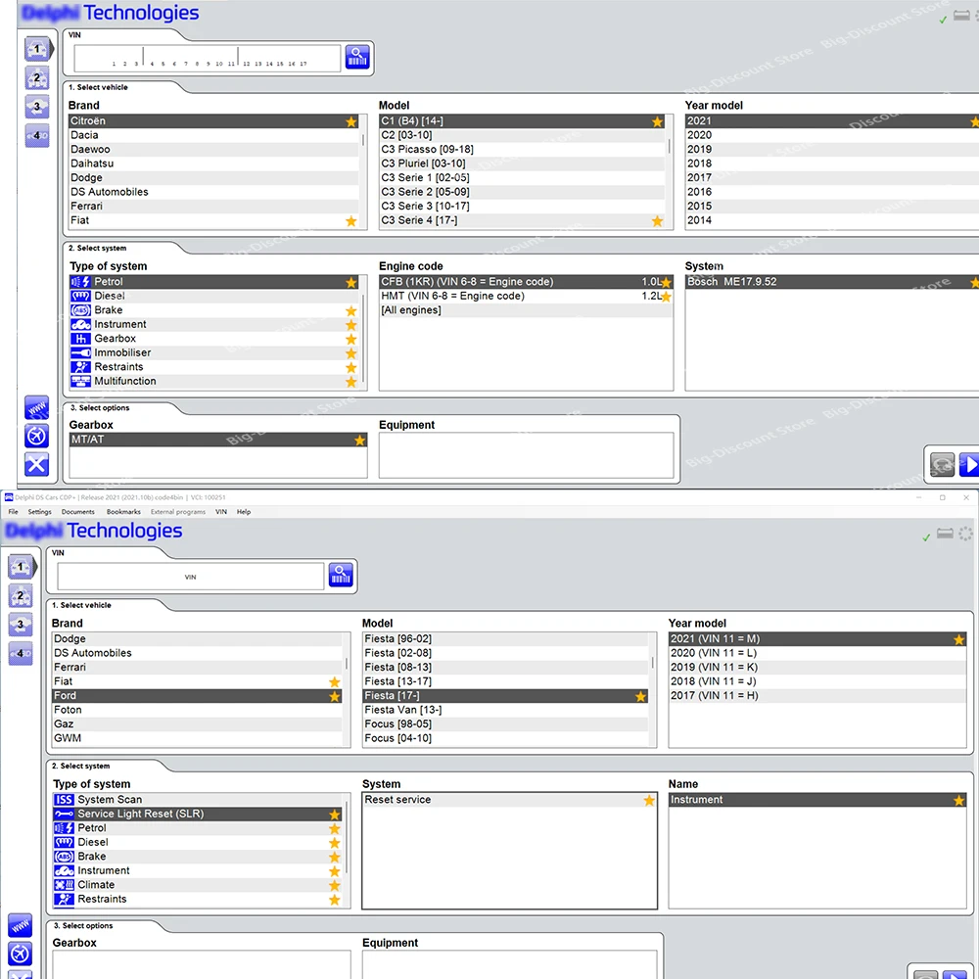979x979 pixels.
Task: Click Restraints airbag icon on Citroën screen
Action: 80,367
